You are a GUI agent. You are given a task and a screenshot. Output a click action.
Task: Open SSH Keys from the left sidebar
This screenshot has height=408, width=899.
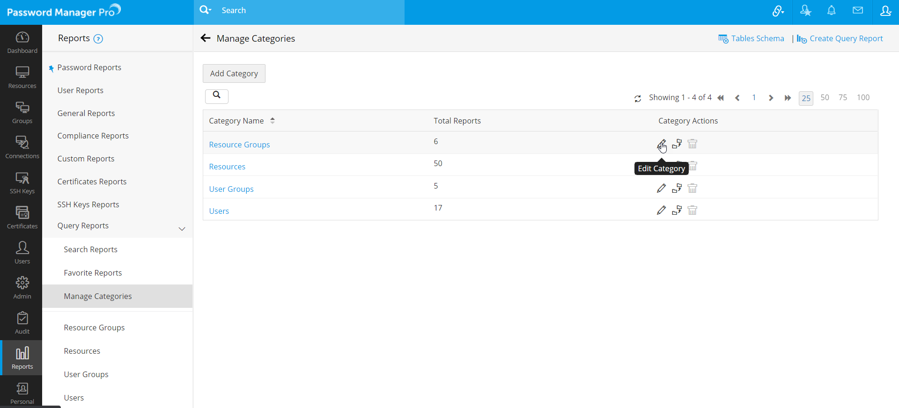pos(22,183)
